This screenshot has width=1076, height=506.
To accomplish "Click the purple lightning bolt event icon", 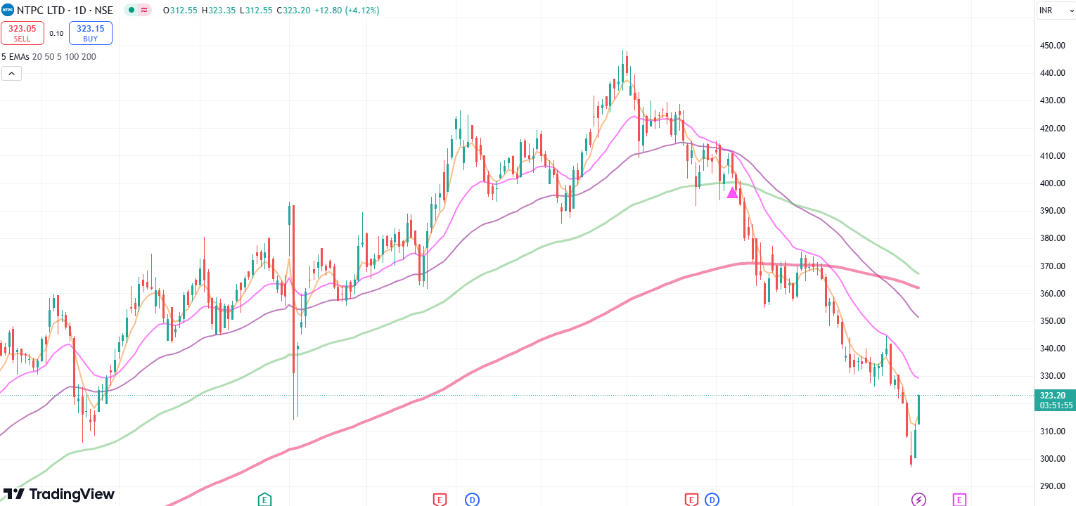I will pos(919,500).
